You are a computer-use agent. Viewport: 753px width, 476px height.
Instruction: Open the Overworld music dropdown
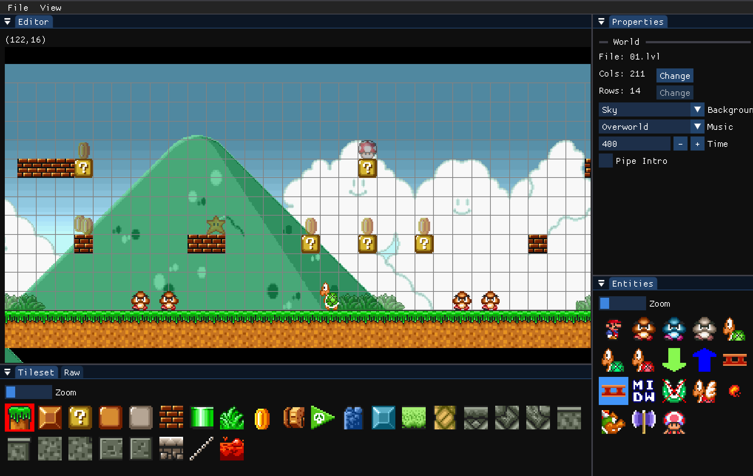coord(652,127)
